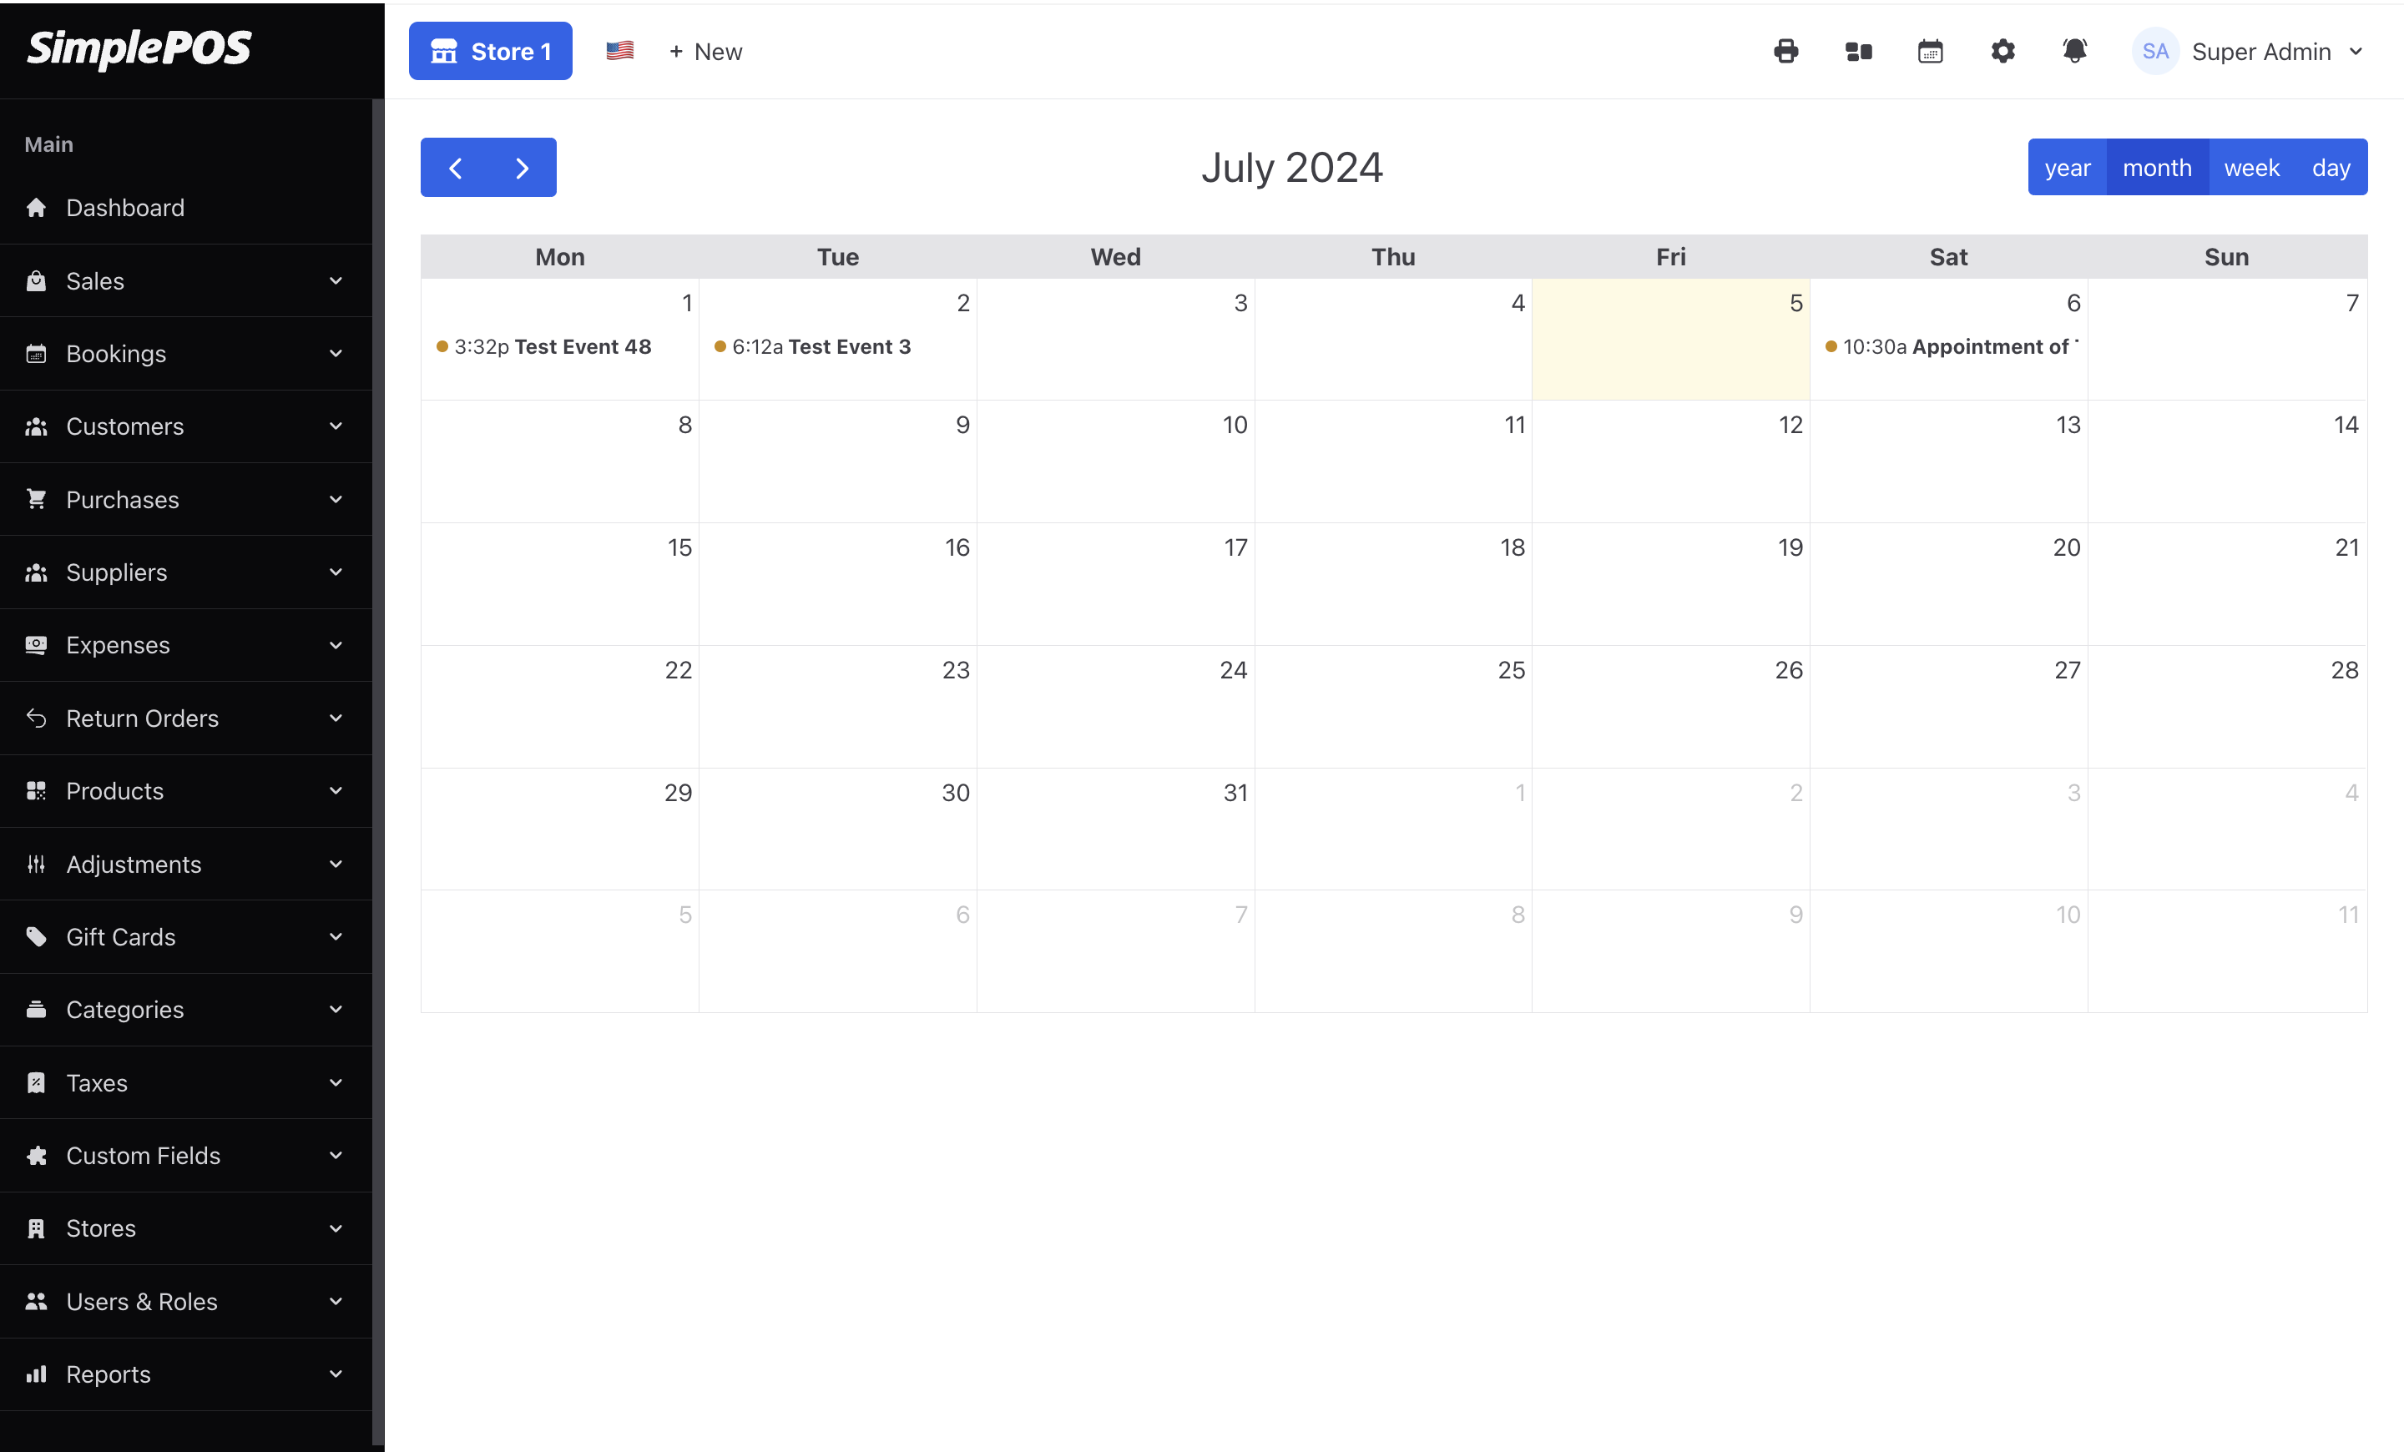Image resolution: width=2404 pixels, height=1452 pixels.
Task: Open Super Admin user dropdown
Action: tap(2249, 52)
